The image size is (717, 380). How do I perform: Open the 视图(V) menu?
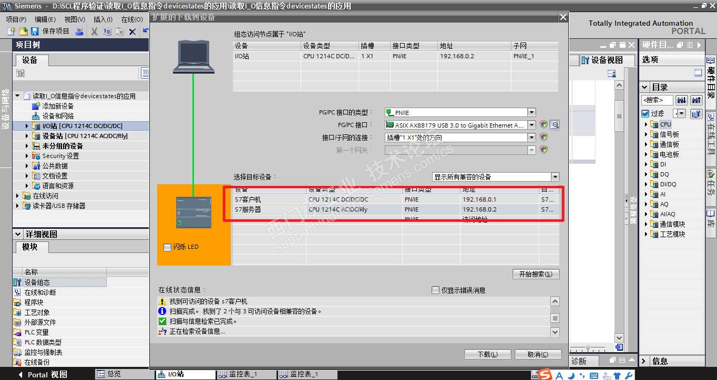click(75, 19)
